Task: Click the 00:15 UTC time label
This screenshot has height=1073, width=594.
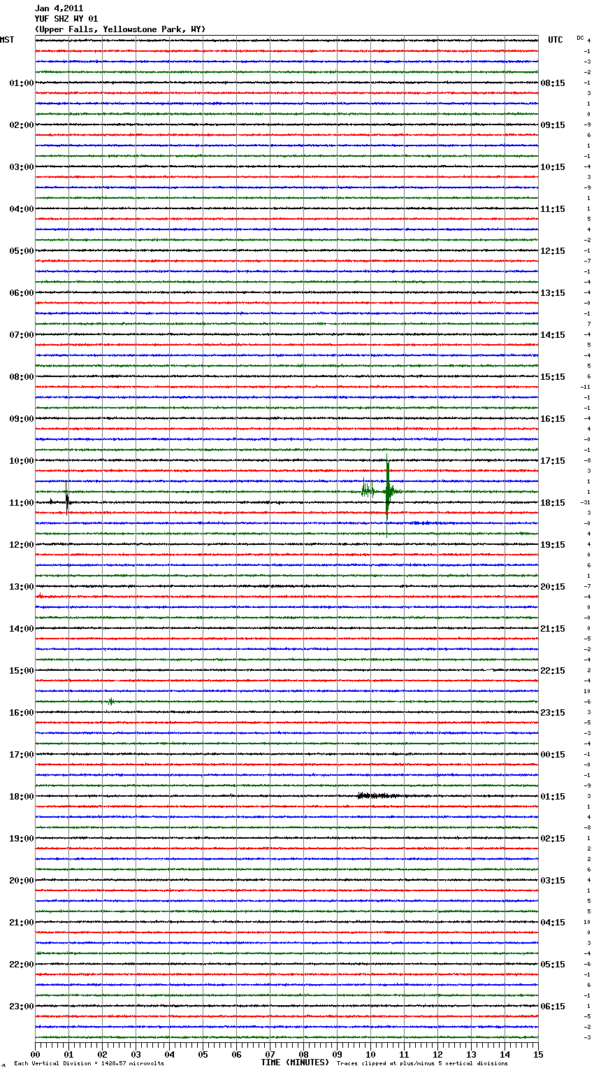Action: click(553, 755)
